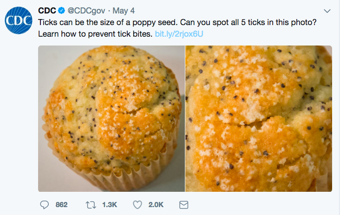Viewport: 340px width, 215px height.
Task: Click the CDC profile avatar logo
Action: (x=19, y=21)
